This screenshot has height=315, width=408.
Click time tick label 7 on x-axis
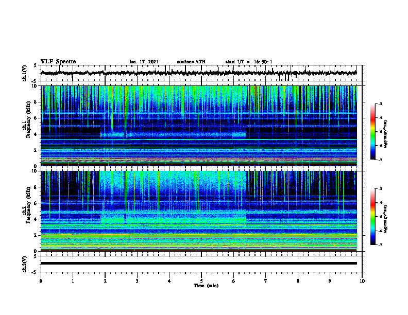point(266,281)
